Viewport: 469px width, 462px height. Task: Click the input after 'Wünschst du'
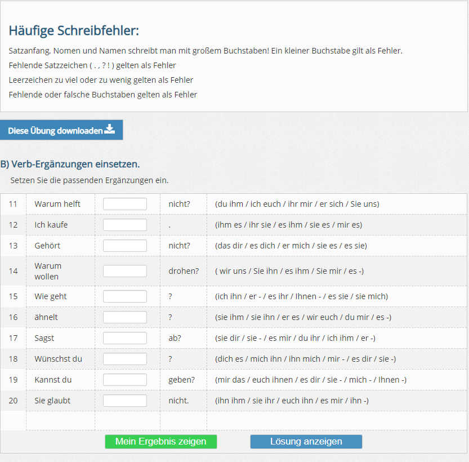pos(124,359)
